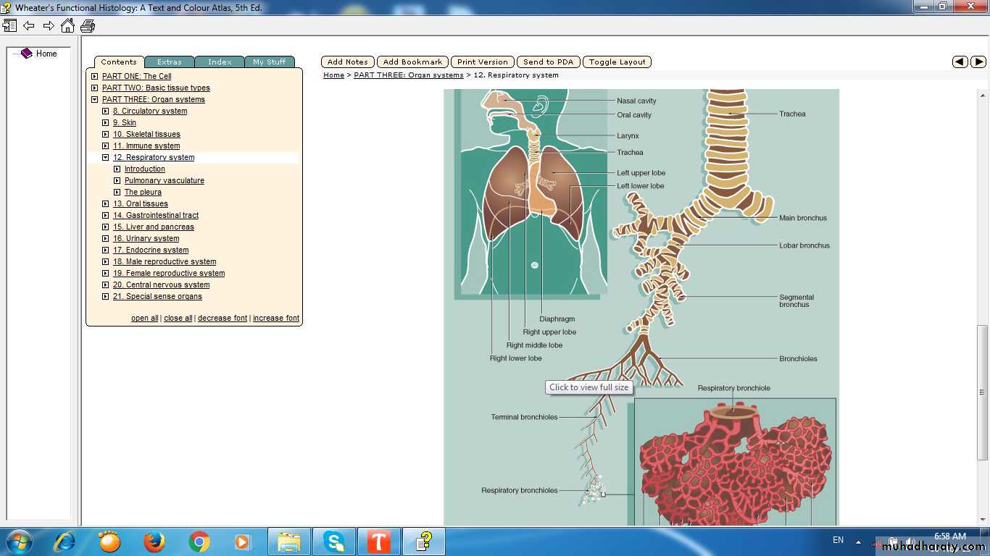Open Firefox from the taskbar
This screenshot has width=990, height=556.
click(154, 542)
